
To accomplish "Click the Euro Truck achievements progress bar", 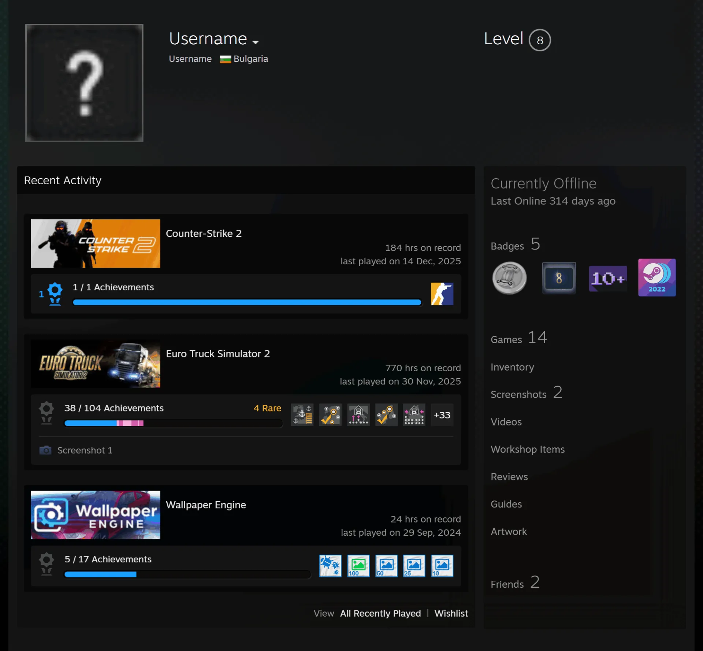I will (x=173, y=423).
